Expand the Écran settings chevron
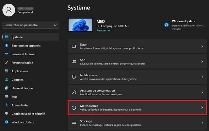This screenshot has height=131, width=209. [x=202, y=47]
